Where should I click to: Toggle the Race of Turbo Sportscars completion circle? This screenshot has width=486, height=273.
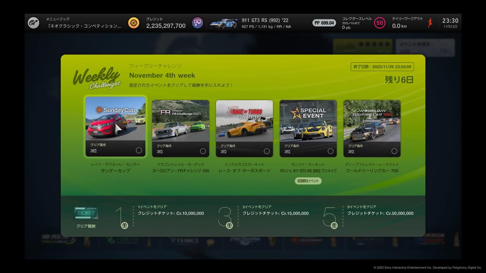tap(267, 151)
